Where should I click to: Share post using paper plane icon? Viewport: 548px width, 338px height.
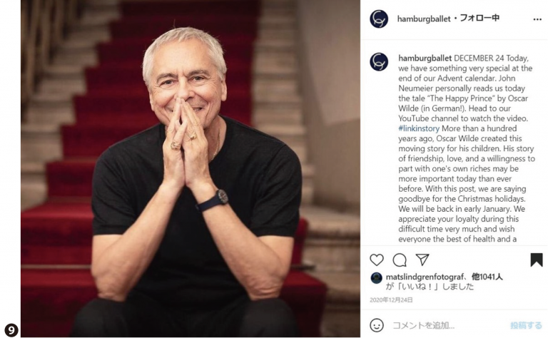point(422,260)
